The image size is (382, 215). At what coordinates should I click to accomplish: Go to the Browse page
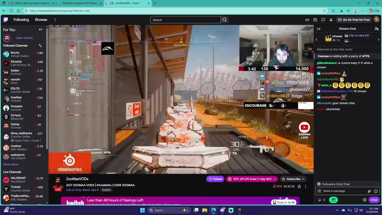tap(41, 20)
